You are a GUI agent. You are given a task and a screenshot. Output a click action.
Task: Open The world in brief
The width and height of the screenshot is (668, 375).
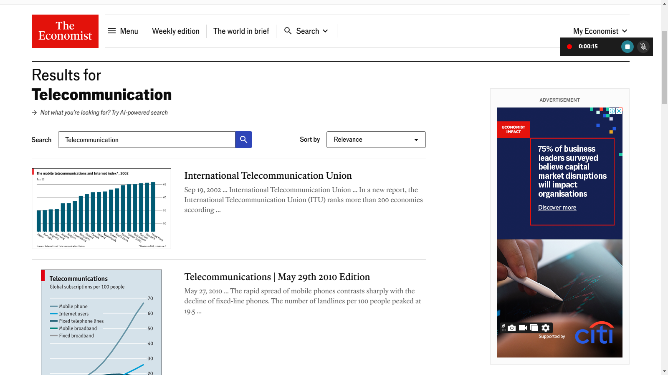(x=241, y=31)
